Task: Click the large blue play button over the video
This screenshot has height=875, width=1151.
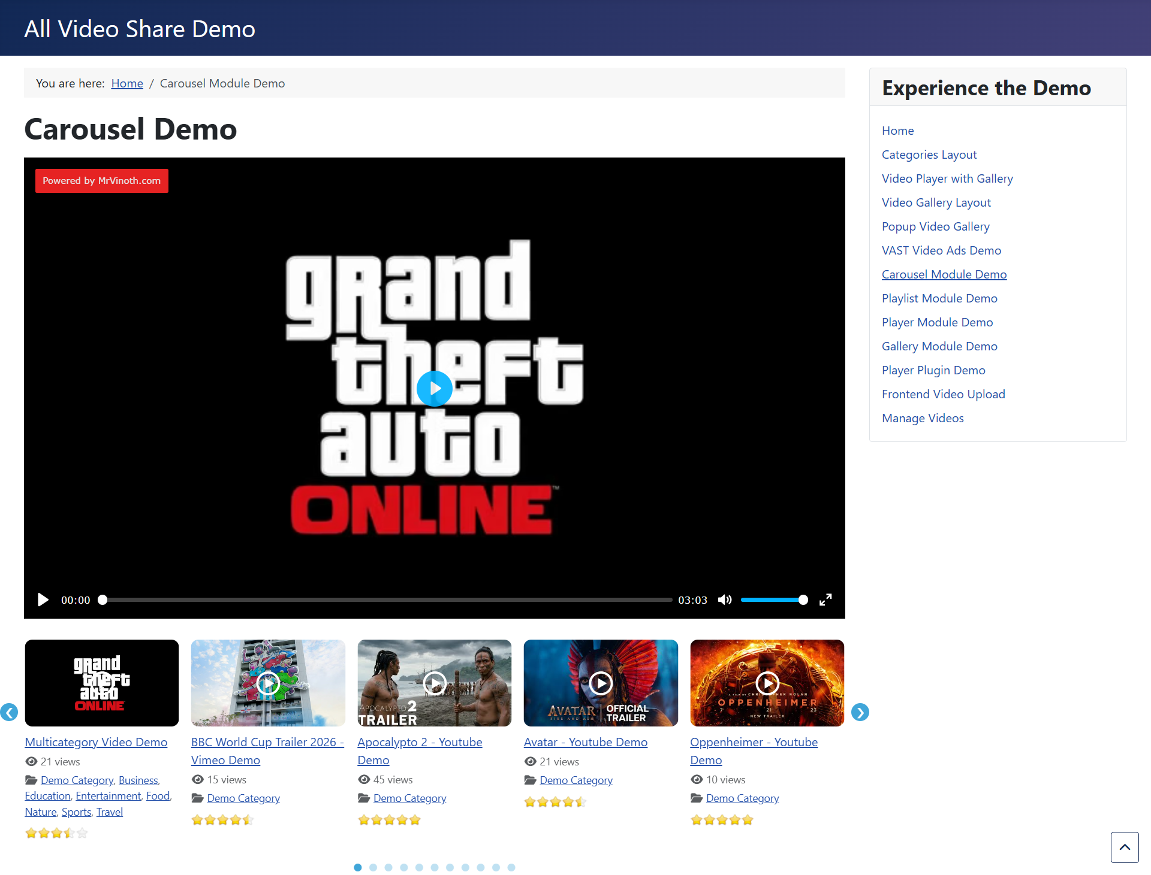Action: 435,389
